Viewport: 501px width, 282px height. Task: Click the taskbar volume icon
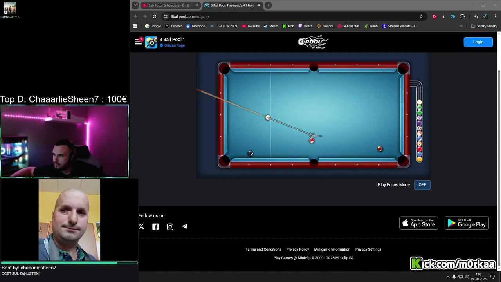(467, 277)
